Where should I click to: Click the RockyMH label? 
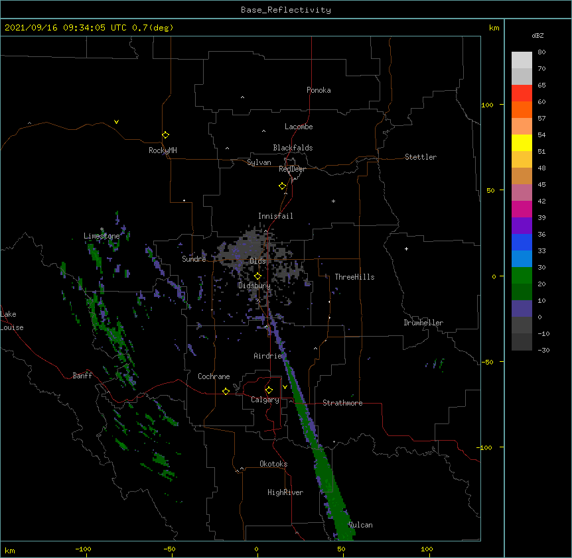[163, 150]
